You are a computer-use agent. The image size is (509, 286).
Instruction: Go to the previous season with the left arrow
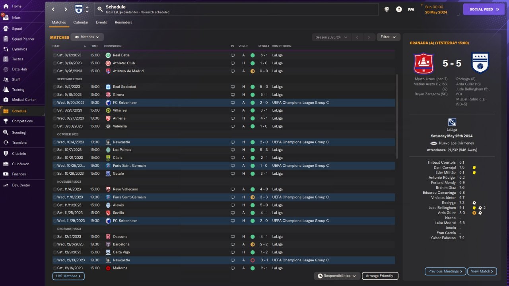[x=357, y=37]
